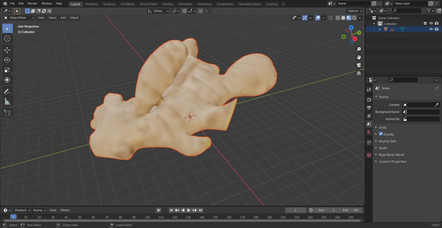Activate the Measure tool
Image resolution: width=442 pixels, height=228 pixels.
[x=7, y=102]
